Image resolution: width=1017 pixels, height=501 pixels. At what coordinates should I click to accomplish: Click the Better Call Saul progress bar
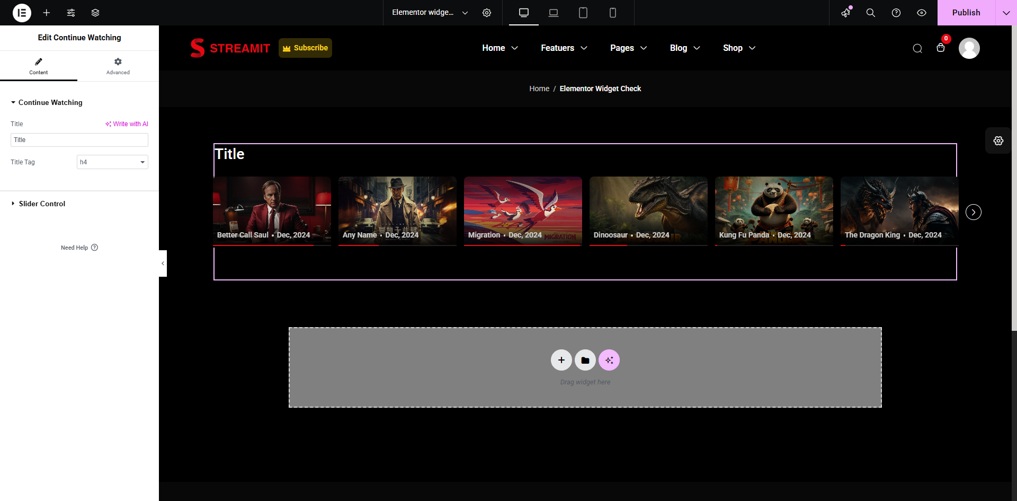(272, 245)
